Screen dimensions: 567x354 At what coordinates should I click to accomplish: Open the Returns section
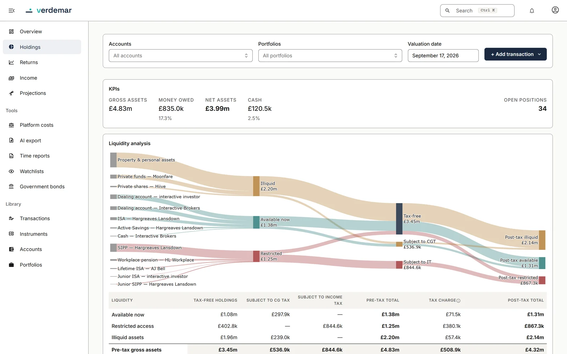(42, 62)
